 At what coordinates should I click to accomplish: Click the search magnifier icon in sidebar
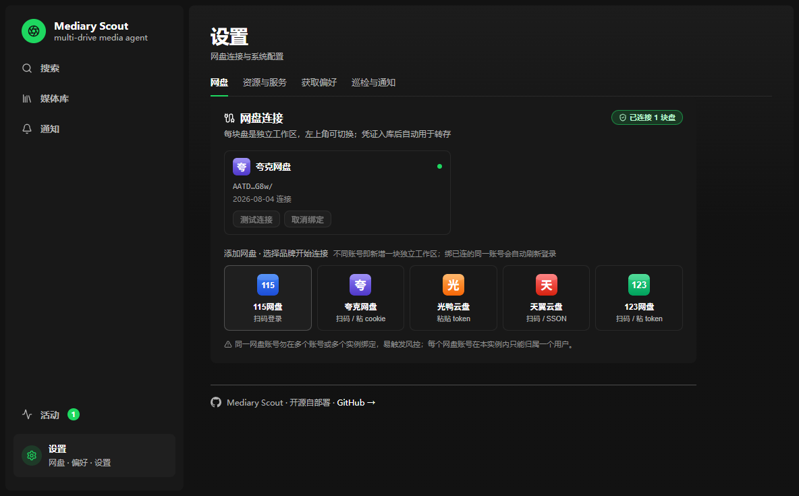coord(27,68)
